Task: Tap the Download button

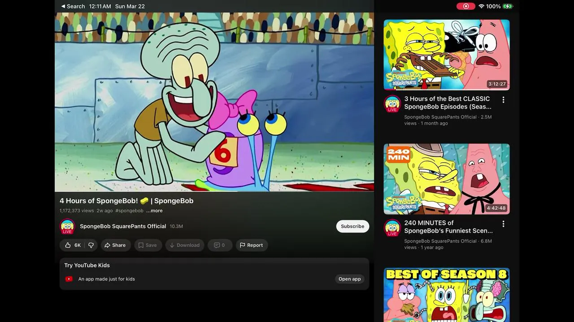Action: (184, 245)
